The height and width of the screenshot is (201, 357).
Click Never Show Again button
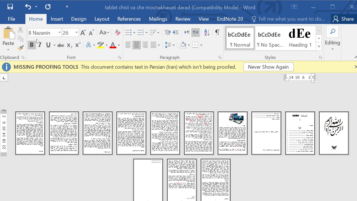[x=268, y=67]
